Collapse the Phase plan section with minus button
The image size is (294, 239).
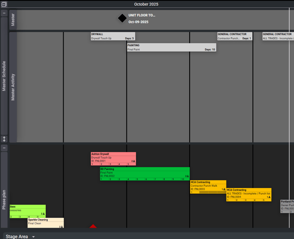(x=4, y=148)
